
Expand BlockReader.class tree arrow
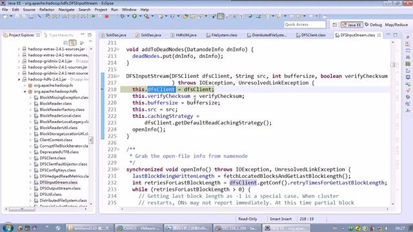[30, 104]
